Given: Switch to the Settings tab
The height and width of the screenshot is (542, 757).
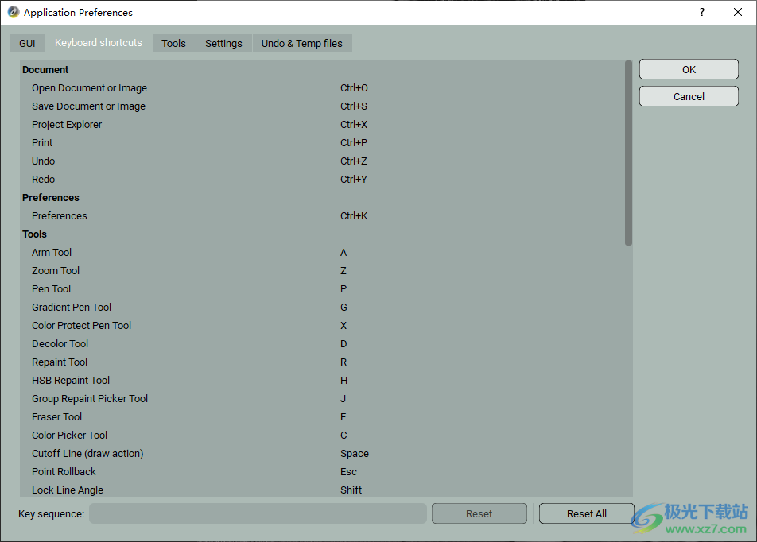Looking at the screenshot, I should click(x=223, y=43).
